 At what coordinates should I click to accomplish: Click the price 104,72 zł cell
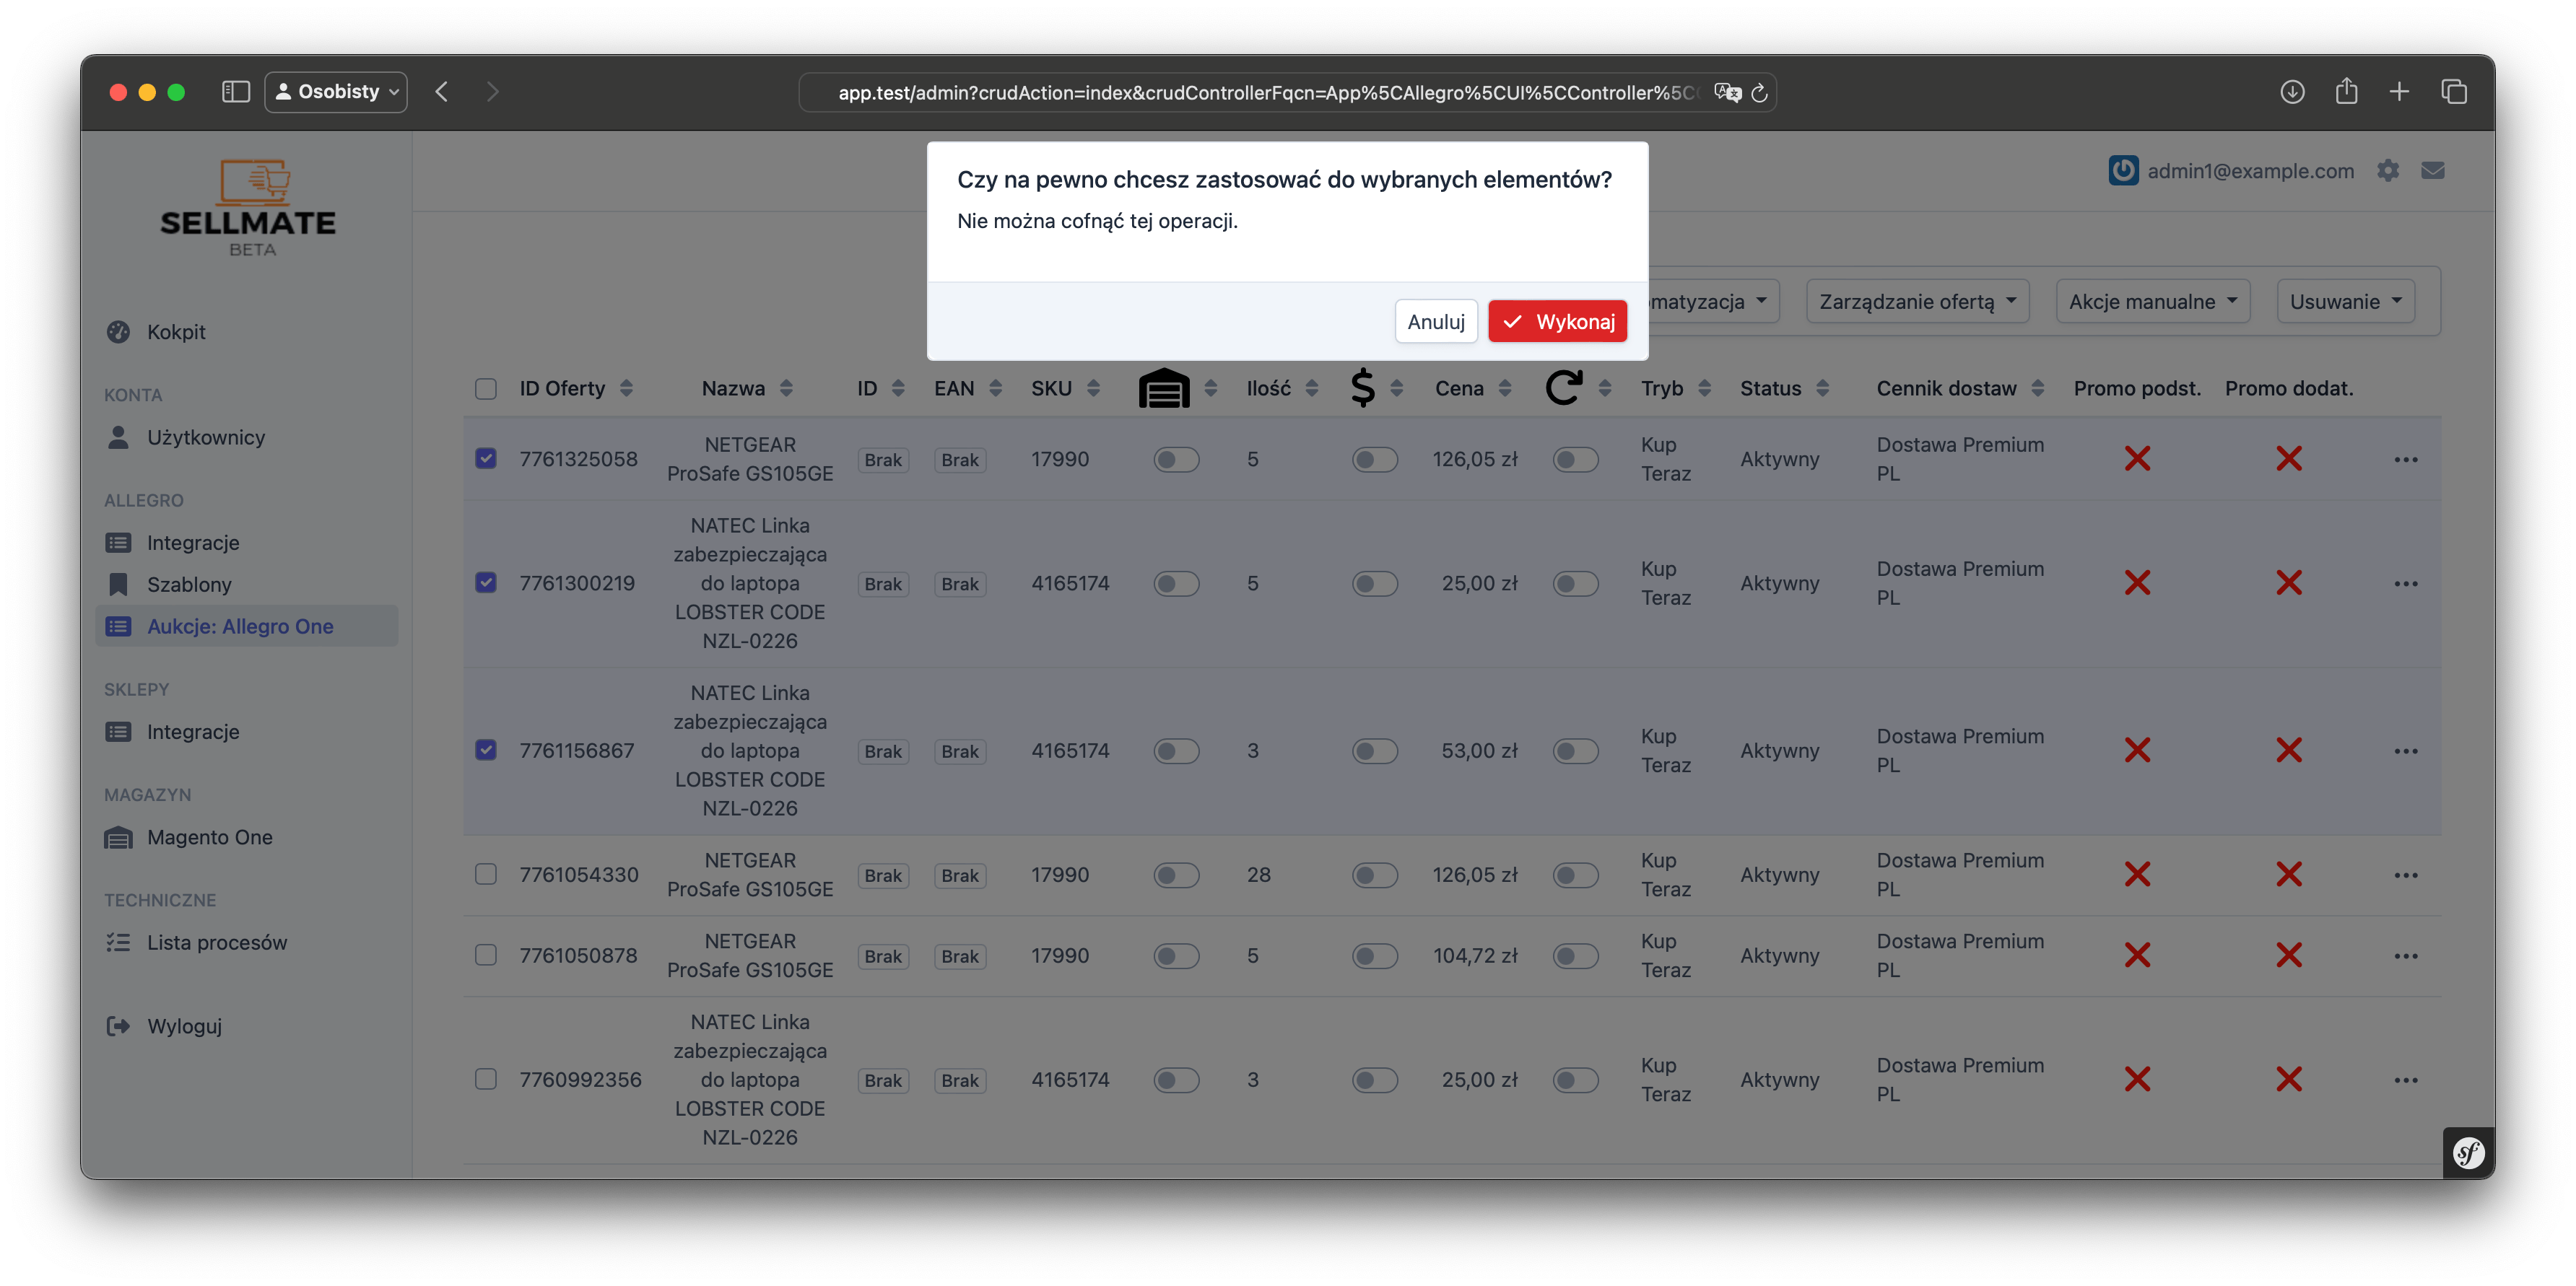1475,955
